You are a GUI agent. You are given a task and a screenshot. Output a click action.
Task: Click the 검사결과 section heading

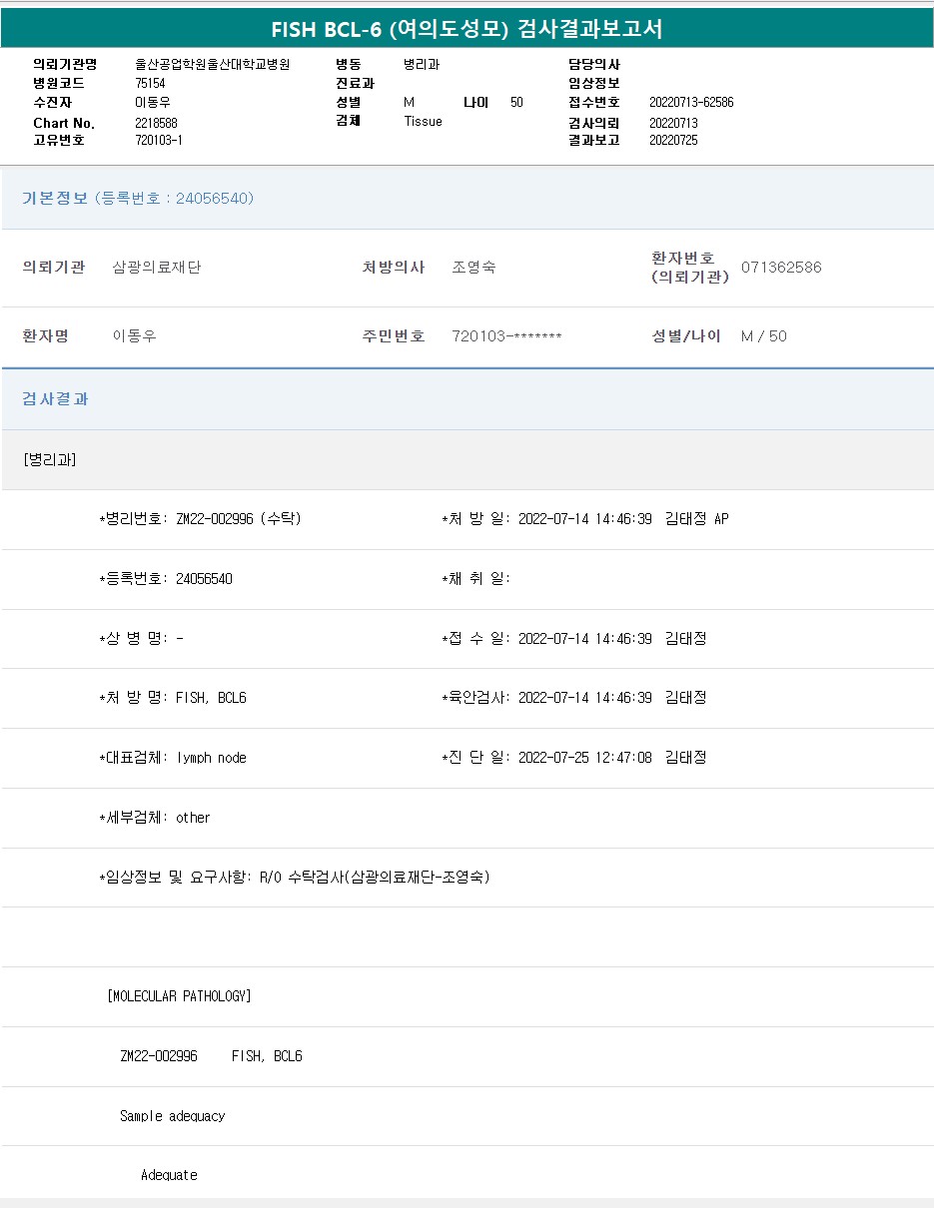click(56, 398)
